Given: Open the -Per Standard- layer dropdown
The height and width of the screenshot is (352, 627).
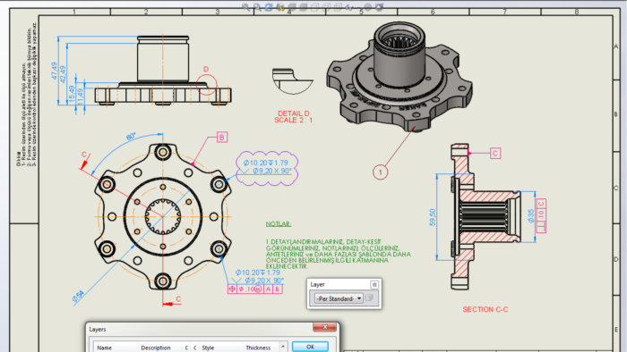Looking at the screenshot, I should [339, 298].
